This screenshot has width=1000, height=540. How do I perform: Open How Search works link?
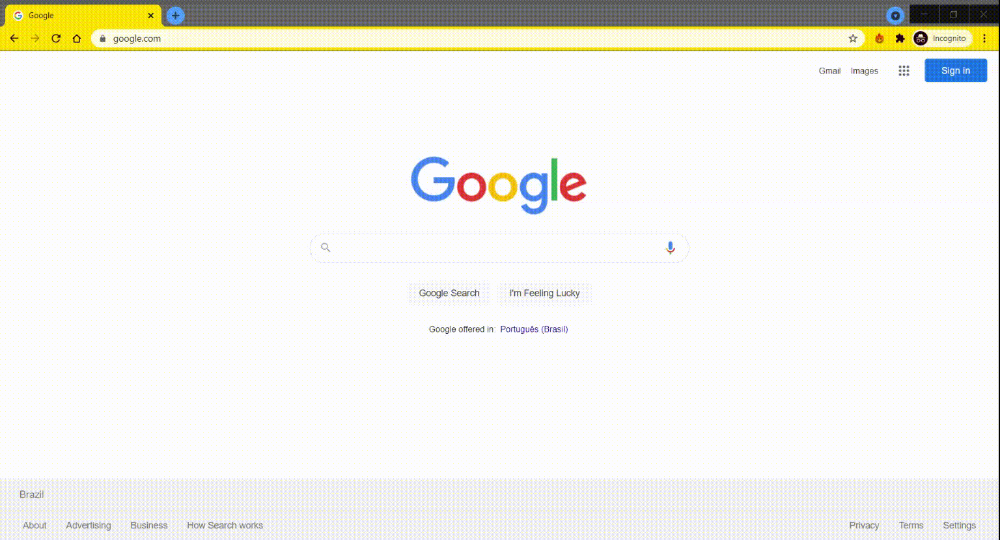225,526
